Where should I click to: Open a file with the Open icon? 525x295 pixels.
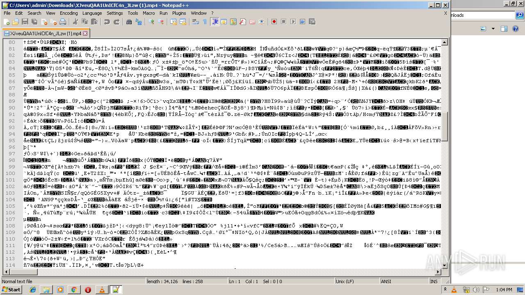16,22
